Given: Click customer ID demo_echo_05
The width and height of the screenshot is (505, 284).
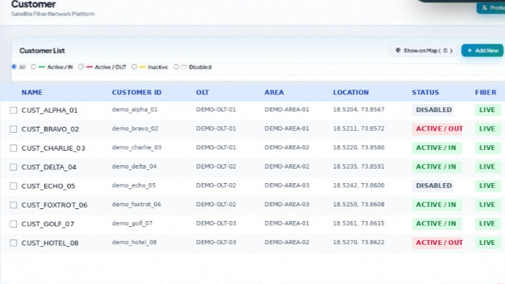Looking at the screenshot, I should 134,185.
